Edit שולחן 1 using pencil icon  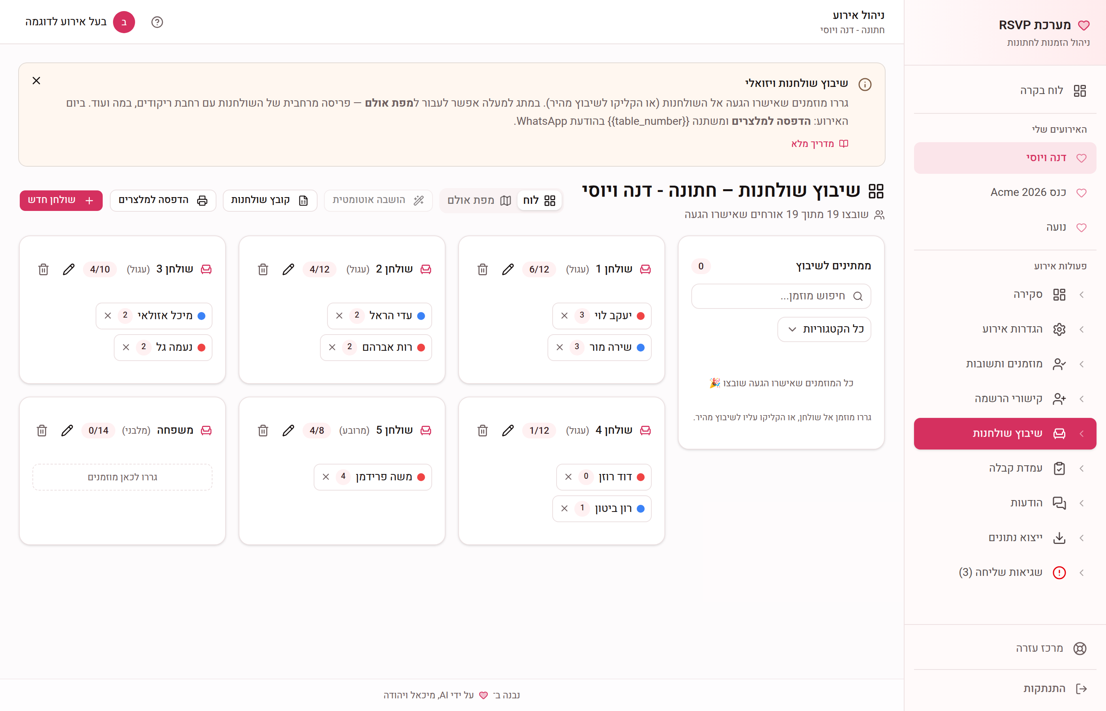pos(508,269)
